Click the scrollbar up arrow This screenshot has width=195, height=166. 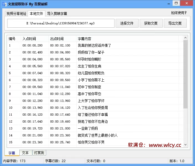point(185,38)
